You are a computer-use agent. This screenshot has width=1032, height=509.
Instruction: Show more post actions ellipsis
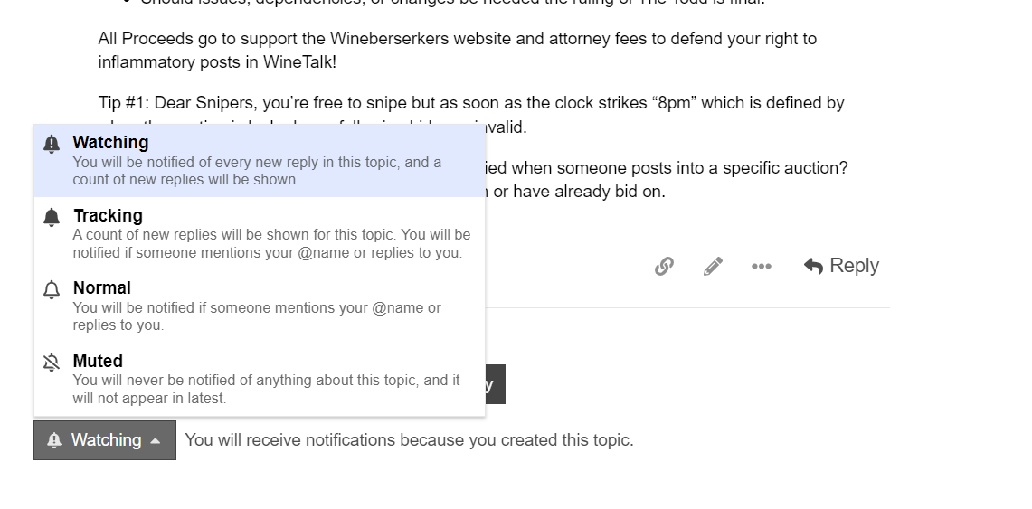point(762,267)
